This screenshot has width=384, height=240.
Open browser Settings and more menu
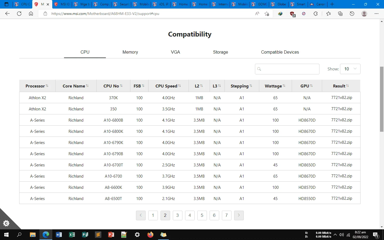click(x=377, y=14)
